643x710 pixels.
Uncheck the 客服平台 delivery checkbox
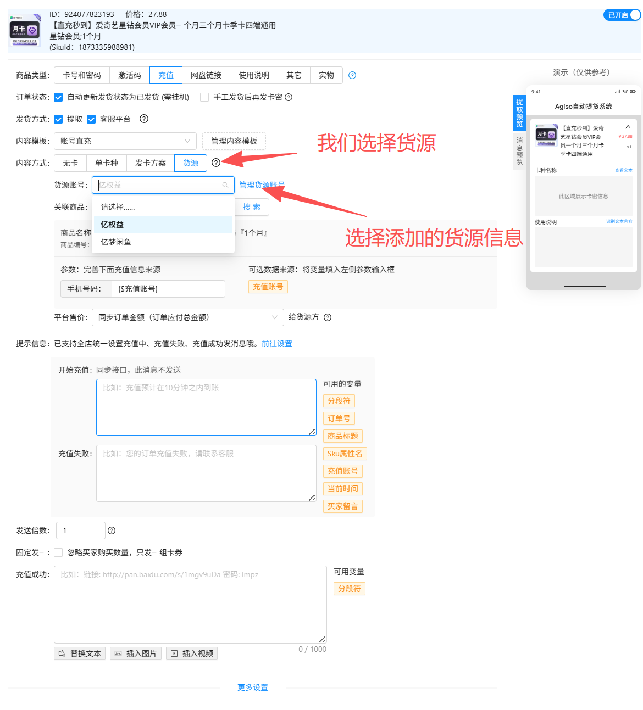91,119
